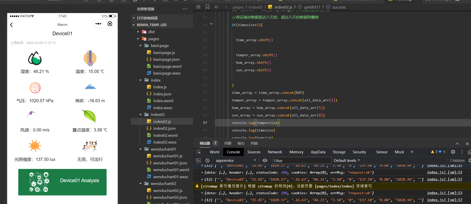
Task: Click the console Filter input field
Action: 302,161
